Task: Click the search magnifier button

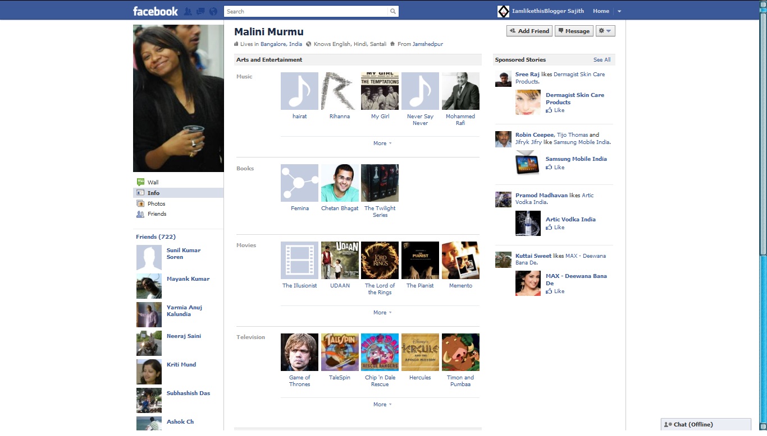Action: click(x=393, y=11)
